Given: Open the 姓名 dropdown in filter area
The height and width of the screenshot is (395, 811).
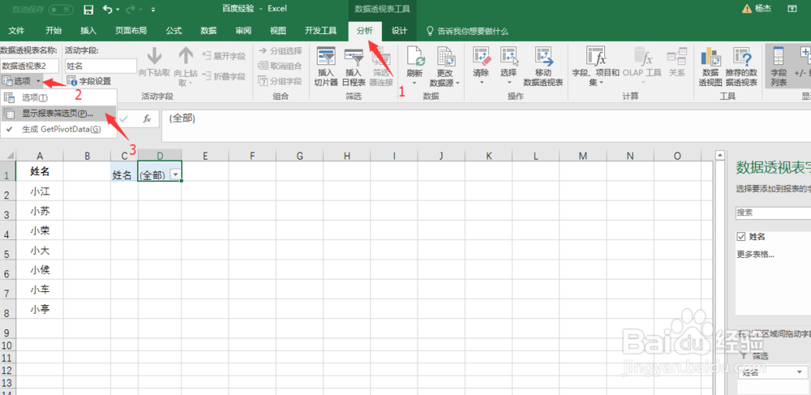Looking at the screenshot, I should tap(800, 372).
